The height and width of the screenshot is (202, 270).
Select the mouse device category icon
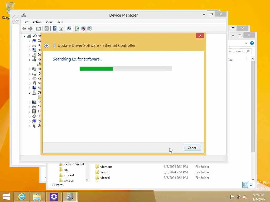click(34, 83)
